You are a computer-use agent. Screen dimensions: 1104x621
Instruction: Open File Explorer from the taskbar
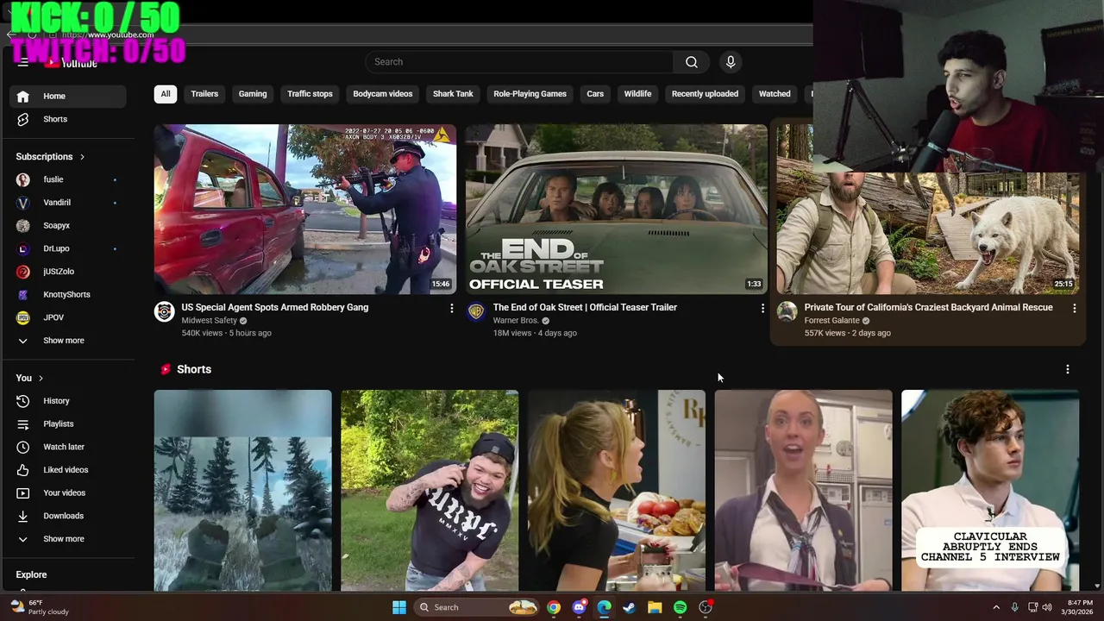(x=655, y=607)
